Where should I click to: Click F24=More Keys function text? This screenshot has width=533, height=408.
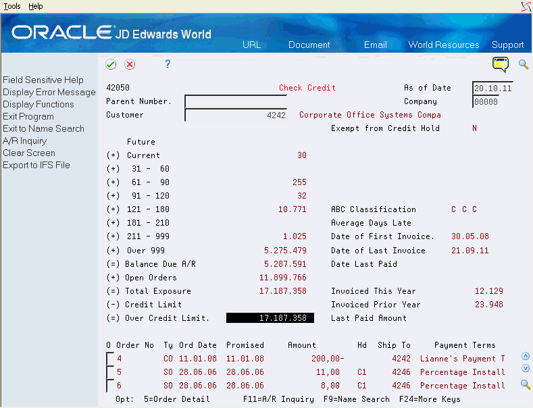(430, 399)
